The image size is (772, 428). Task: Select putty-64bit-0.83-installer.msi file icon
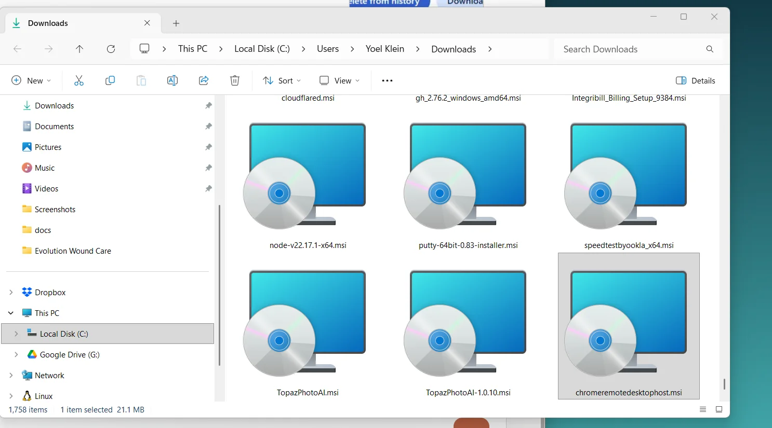pos(465,176)
